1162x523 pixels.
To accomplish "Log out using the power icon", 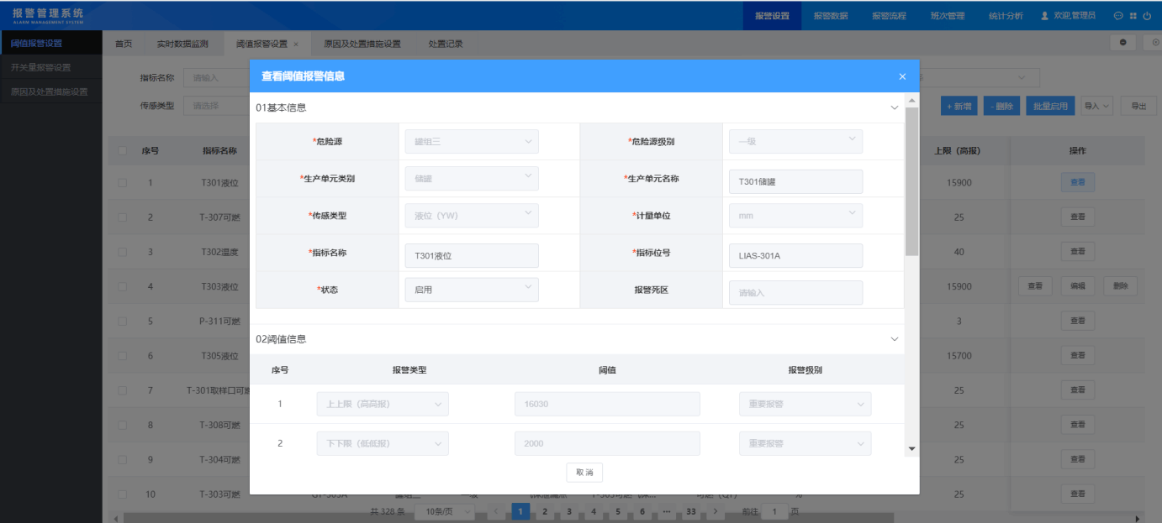I will coord(1149,13).
